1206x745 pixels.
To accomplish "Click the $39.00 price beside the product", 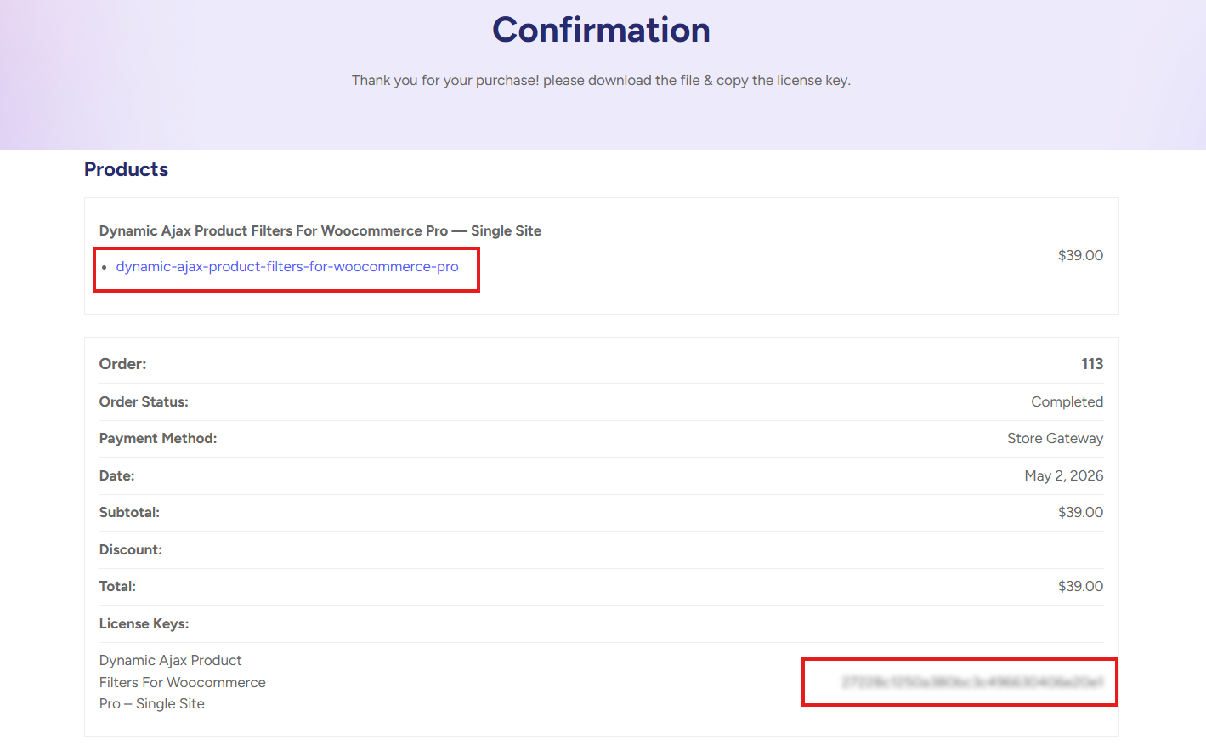I will (1080, 255).
